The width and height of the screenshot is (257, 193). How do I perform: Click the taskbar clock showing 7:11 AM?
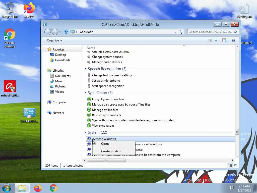click(x=244, y=188)
